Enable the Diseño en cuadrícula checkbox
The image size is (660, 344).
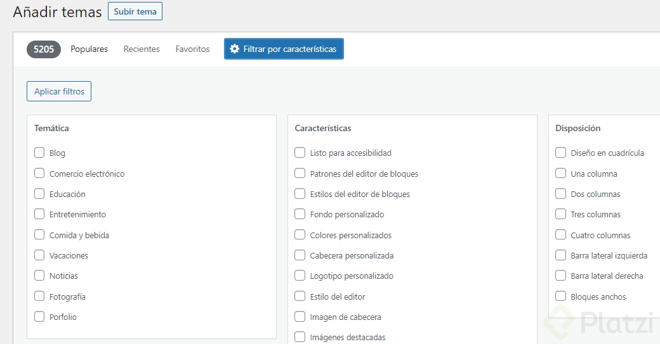click(560, 153)
